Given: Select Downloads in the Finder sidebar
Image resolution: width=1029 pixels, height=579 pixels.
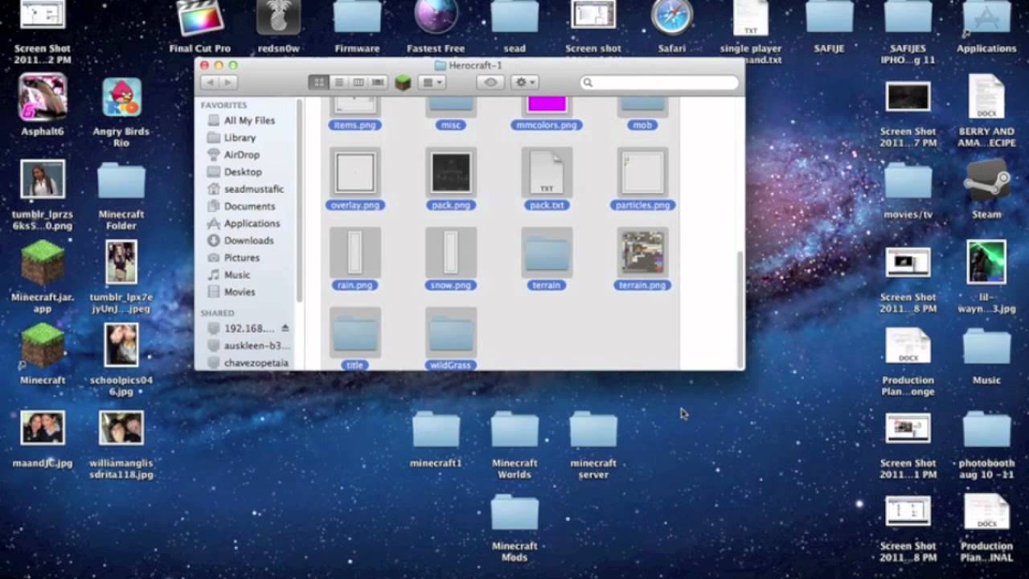Looking at the screenshot, I should 248,240.
